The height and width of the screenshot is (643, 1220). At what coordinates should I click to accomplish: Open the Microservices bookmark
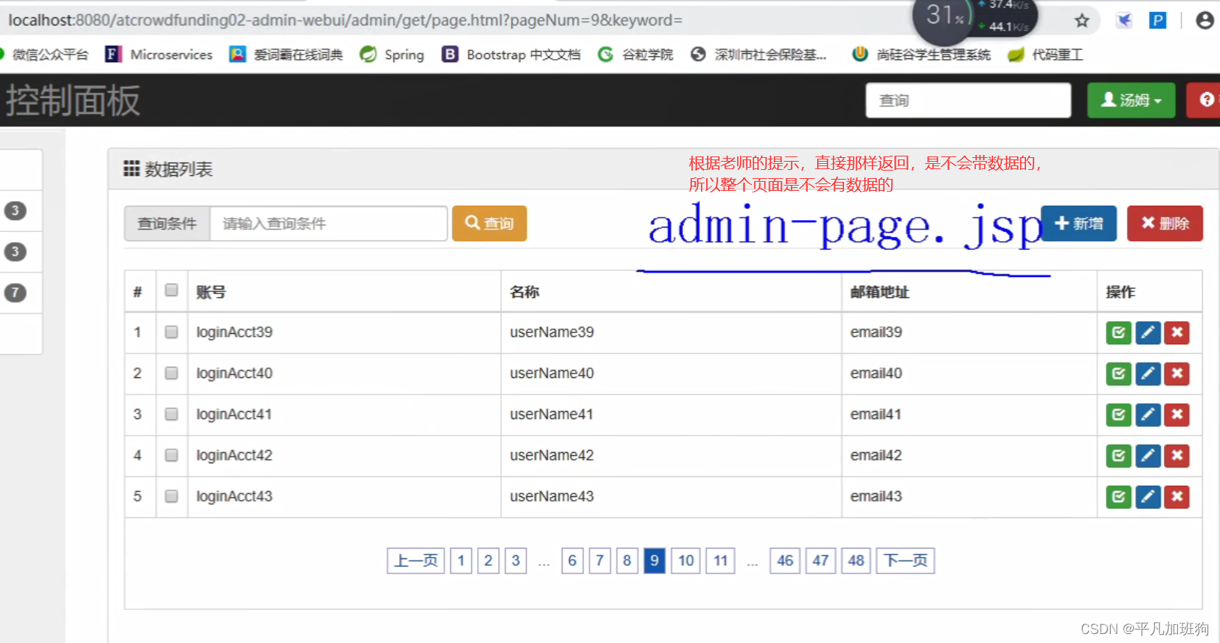tap(160, 55)
